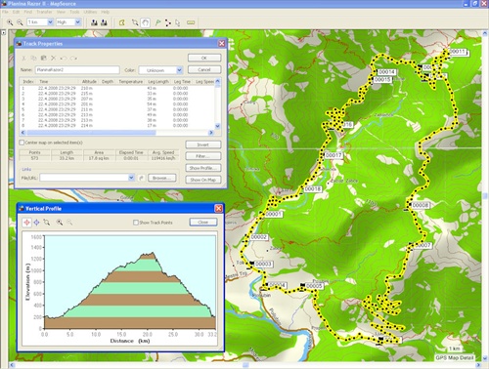The image size is (489, 369).
Task: Open the 1 km map scale dropdown
Action: click(x=50, y=22)
